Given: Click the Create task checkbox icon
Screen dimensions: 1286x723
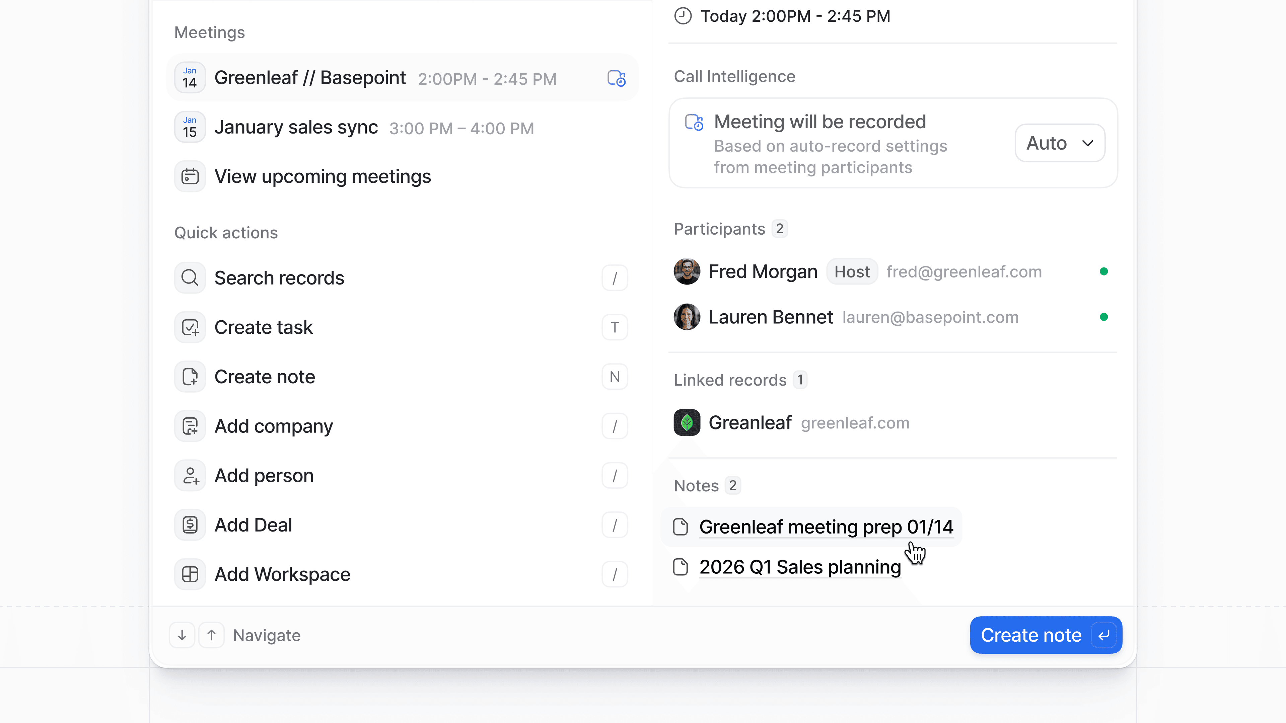Looking at the screenshot, I should [x=190, y=327].
